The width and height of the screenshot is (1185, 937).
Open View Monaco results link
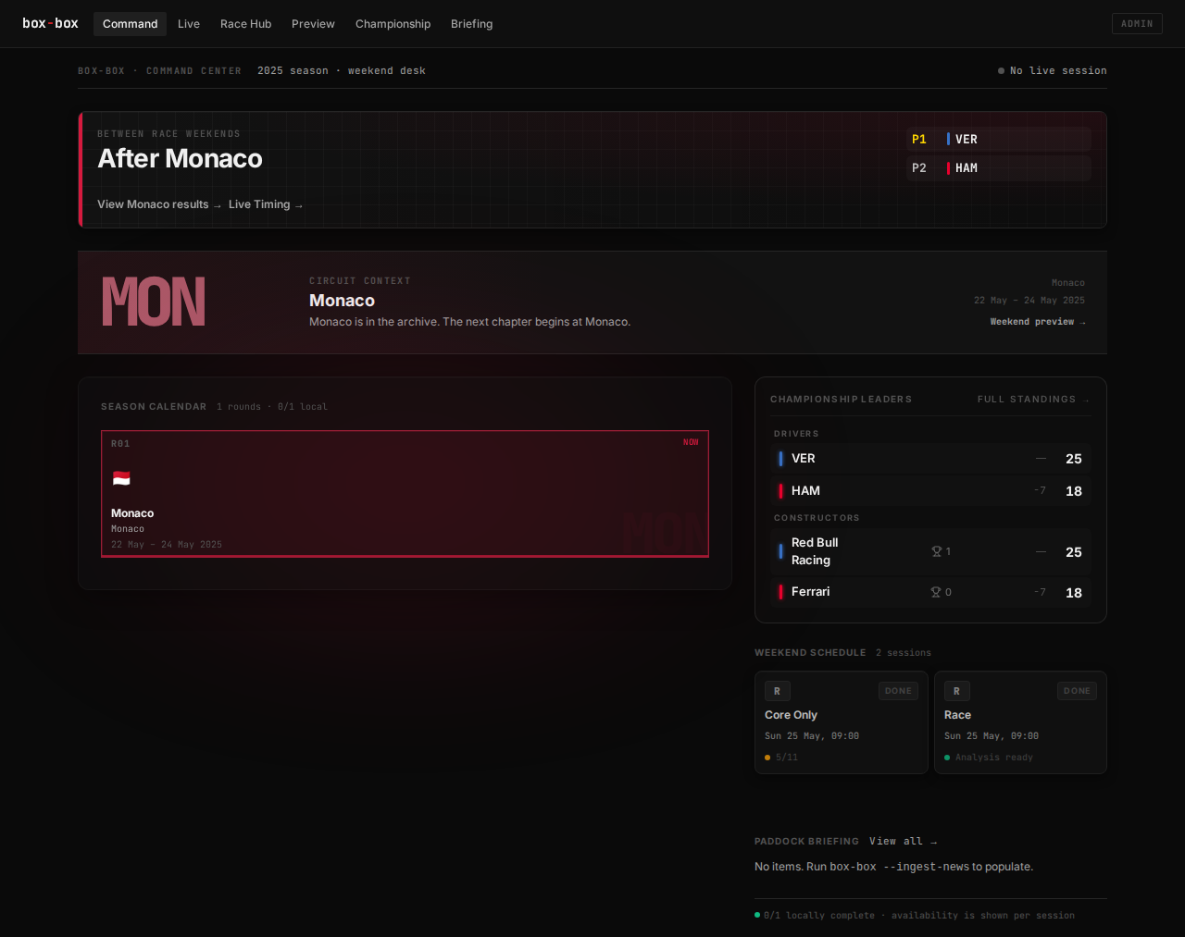(159, 204)
